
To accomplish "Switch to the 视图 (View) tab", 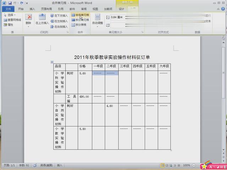I will pos(95,9).
